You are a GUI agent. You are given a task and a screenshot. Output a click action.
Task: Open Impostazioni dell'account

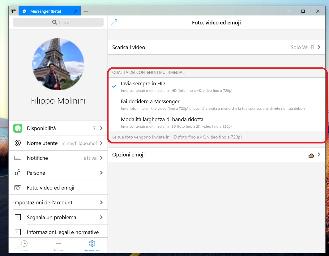pos(58,203)
